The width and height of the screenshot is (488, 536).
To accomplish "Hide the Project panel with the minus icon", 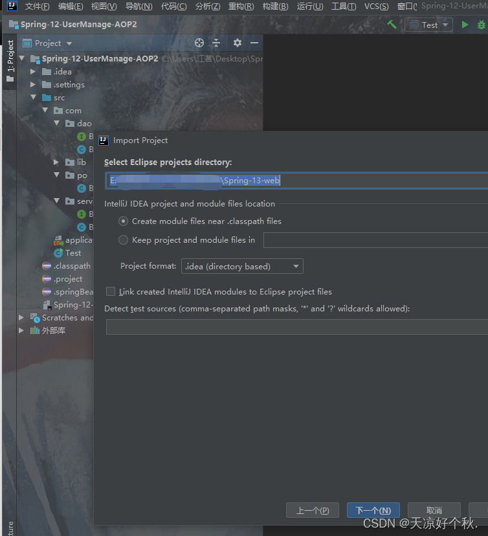I will tap(254, 43).
